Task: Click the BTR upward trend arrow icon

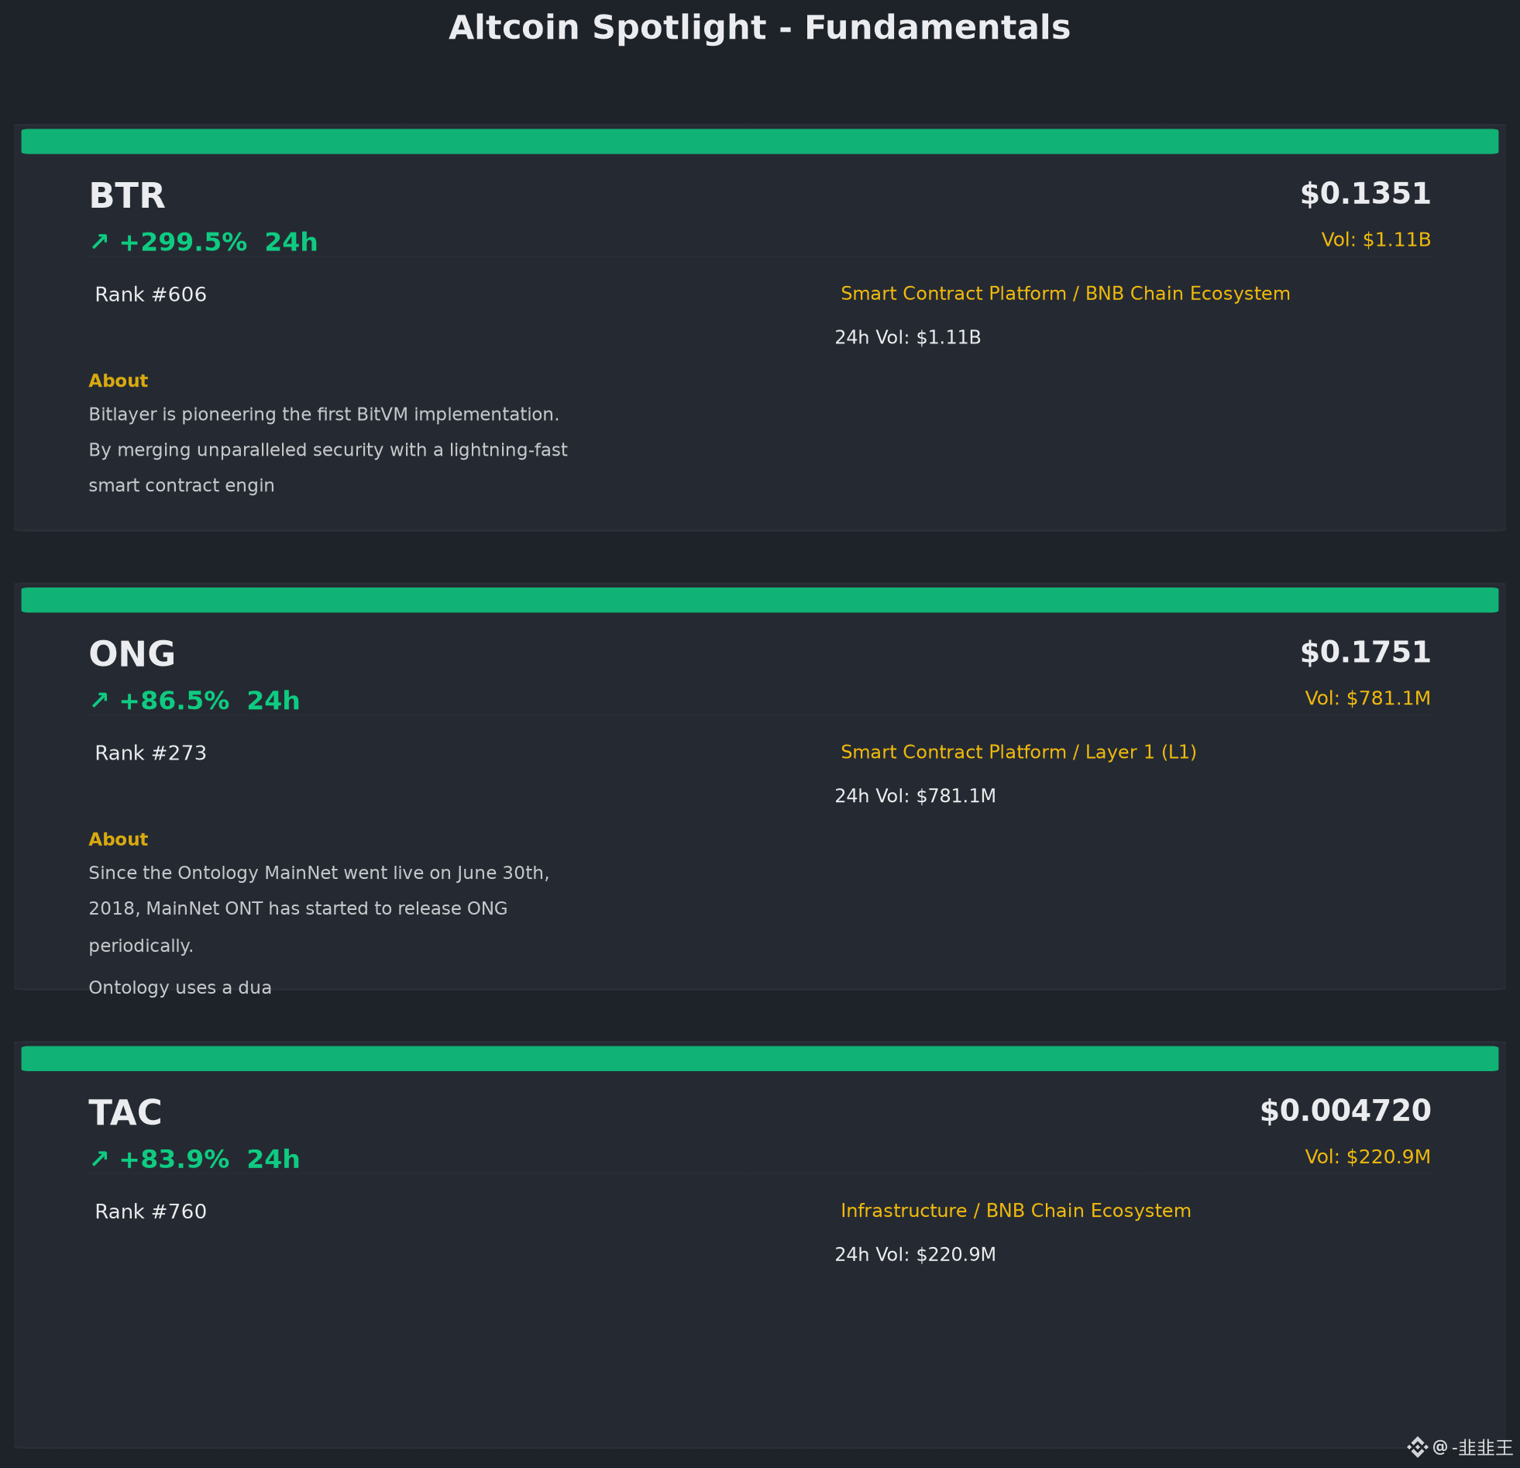Action: (x=99, y=242)
